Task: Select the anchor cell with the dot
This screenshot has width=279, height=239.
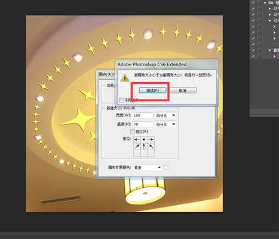Action: point(144,139)
